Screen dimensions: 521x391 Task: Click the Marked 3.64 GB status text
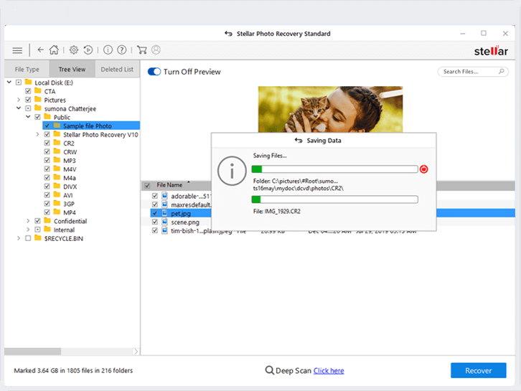(x=73, y=370)
